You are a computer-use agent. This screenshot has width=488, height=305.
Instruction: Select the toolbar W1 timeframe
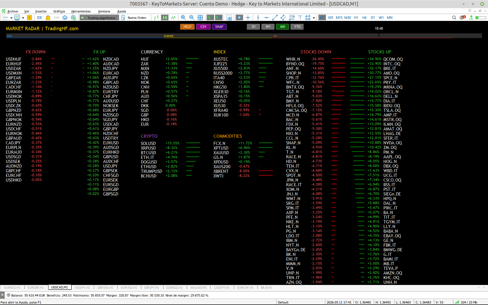click(x=381, y=18)
